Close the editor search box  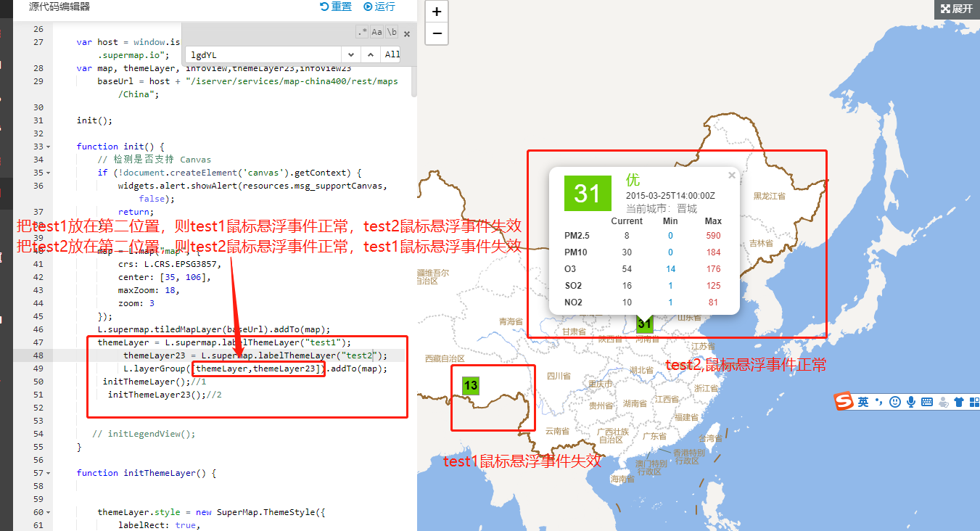(x=406, y=33)
